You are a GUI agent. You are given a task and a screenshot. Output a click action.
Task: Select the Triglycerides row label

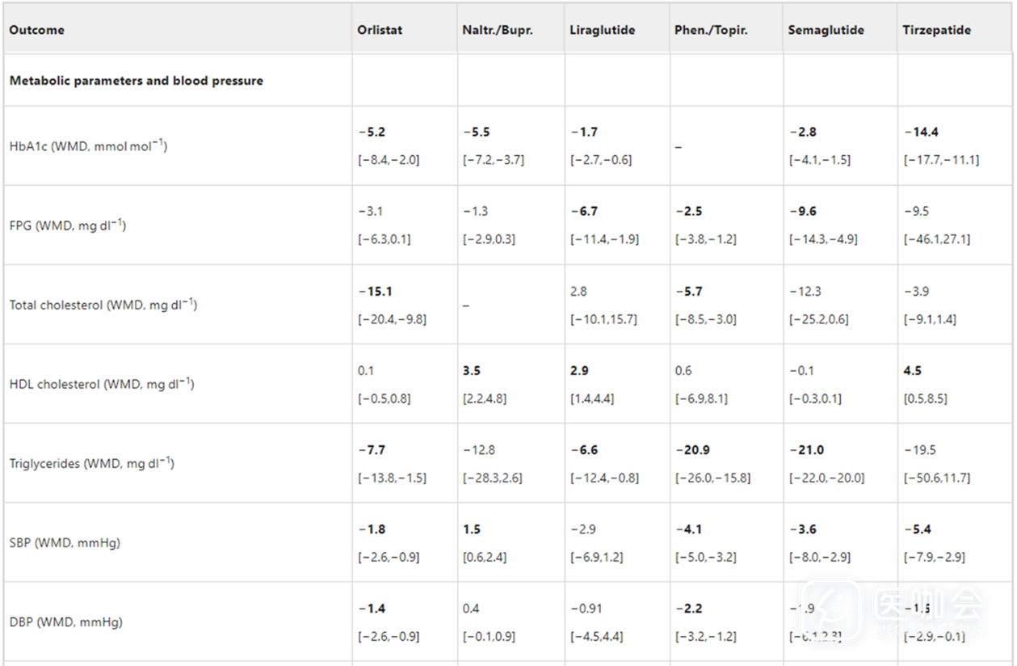92,463
